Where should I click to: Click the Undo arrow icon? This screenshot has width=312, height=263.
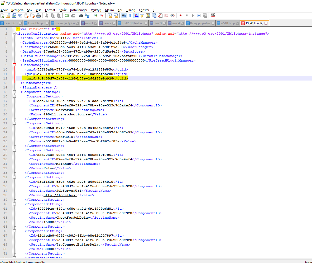tap(67, 16)
